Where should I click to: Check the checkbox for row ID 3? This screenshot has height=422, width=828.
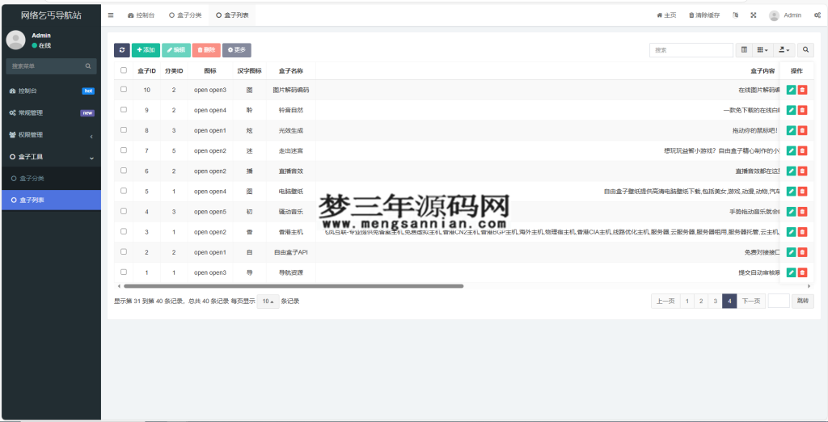(124, 230)
